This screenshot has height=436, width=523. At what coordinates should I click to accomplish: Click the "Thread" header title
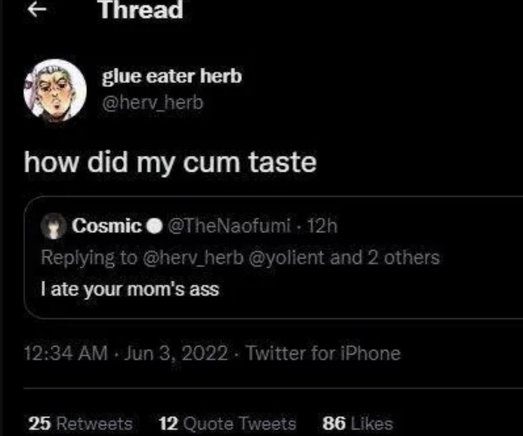coord(141,10)
